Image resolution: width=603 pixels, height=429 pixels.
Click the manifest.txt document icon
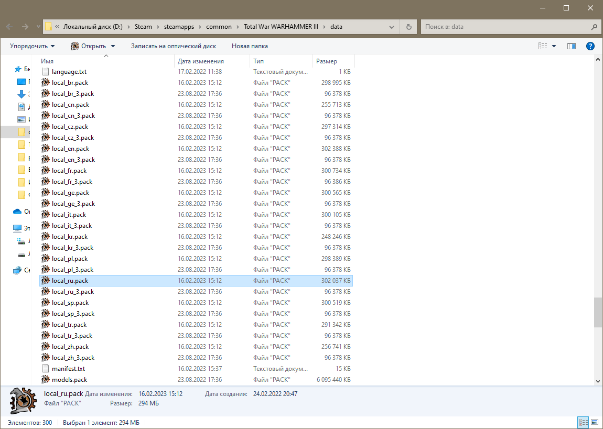(x=46, y=369)
